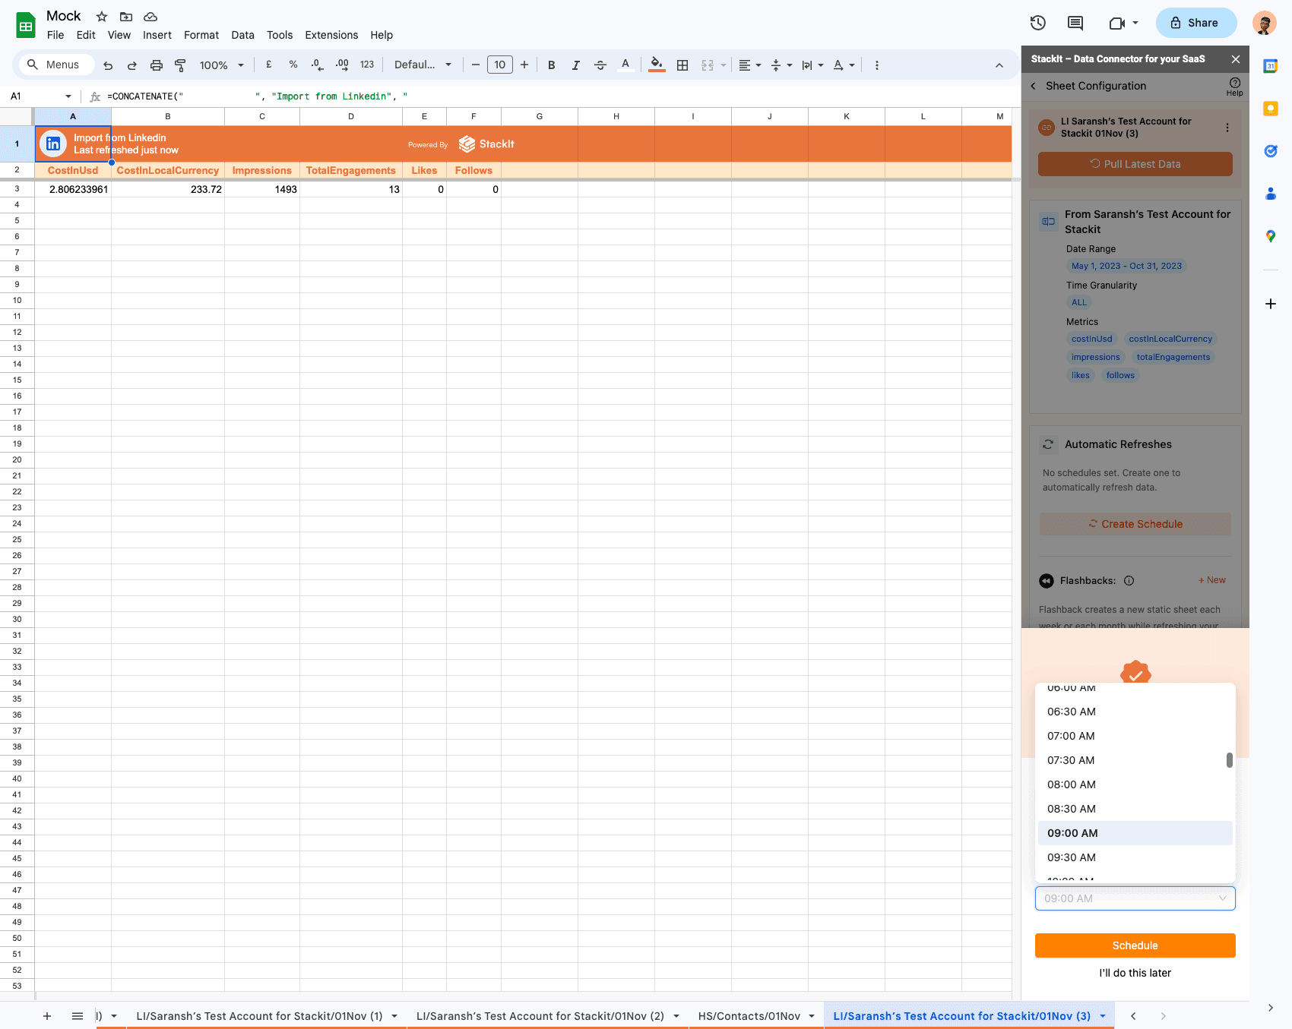The image size is (1292, 1029).
Task: Select the Paint format tool
Action: click(x=180, y=65)
